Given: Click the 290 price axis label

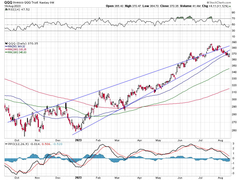Looking at the screenshot, I should click(234, 107).
